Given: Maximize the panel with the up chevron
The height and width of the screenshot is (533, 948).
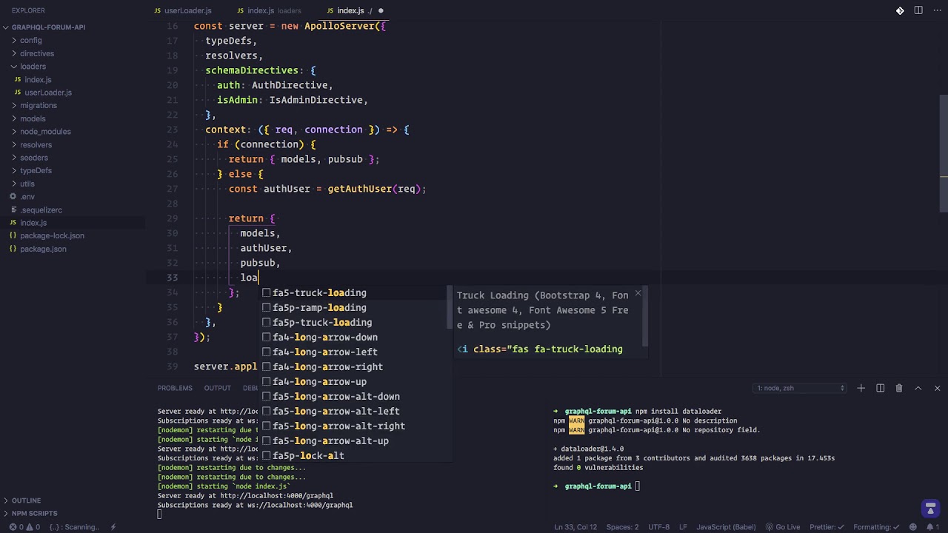Looking at the screenshot, I should pos(918,388).
